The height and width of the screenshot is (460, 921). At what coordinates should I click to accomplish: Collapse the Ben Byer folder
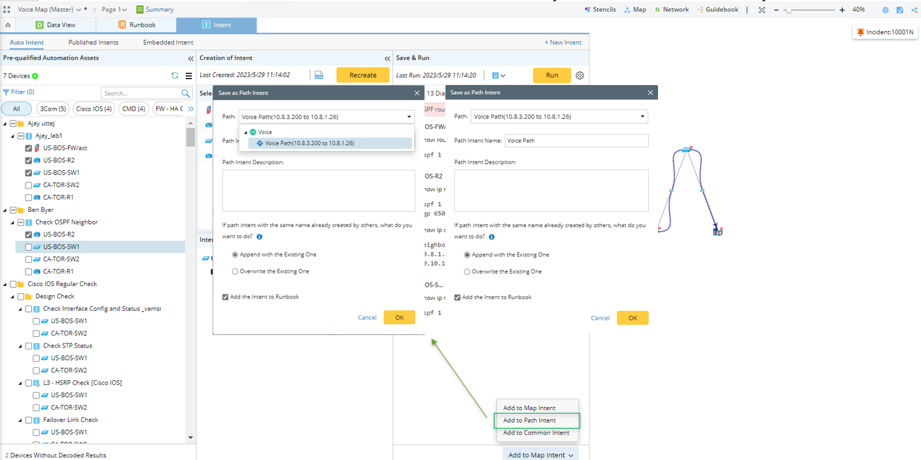tap(6, 210)
